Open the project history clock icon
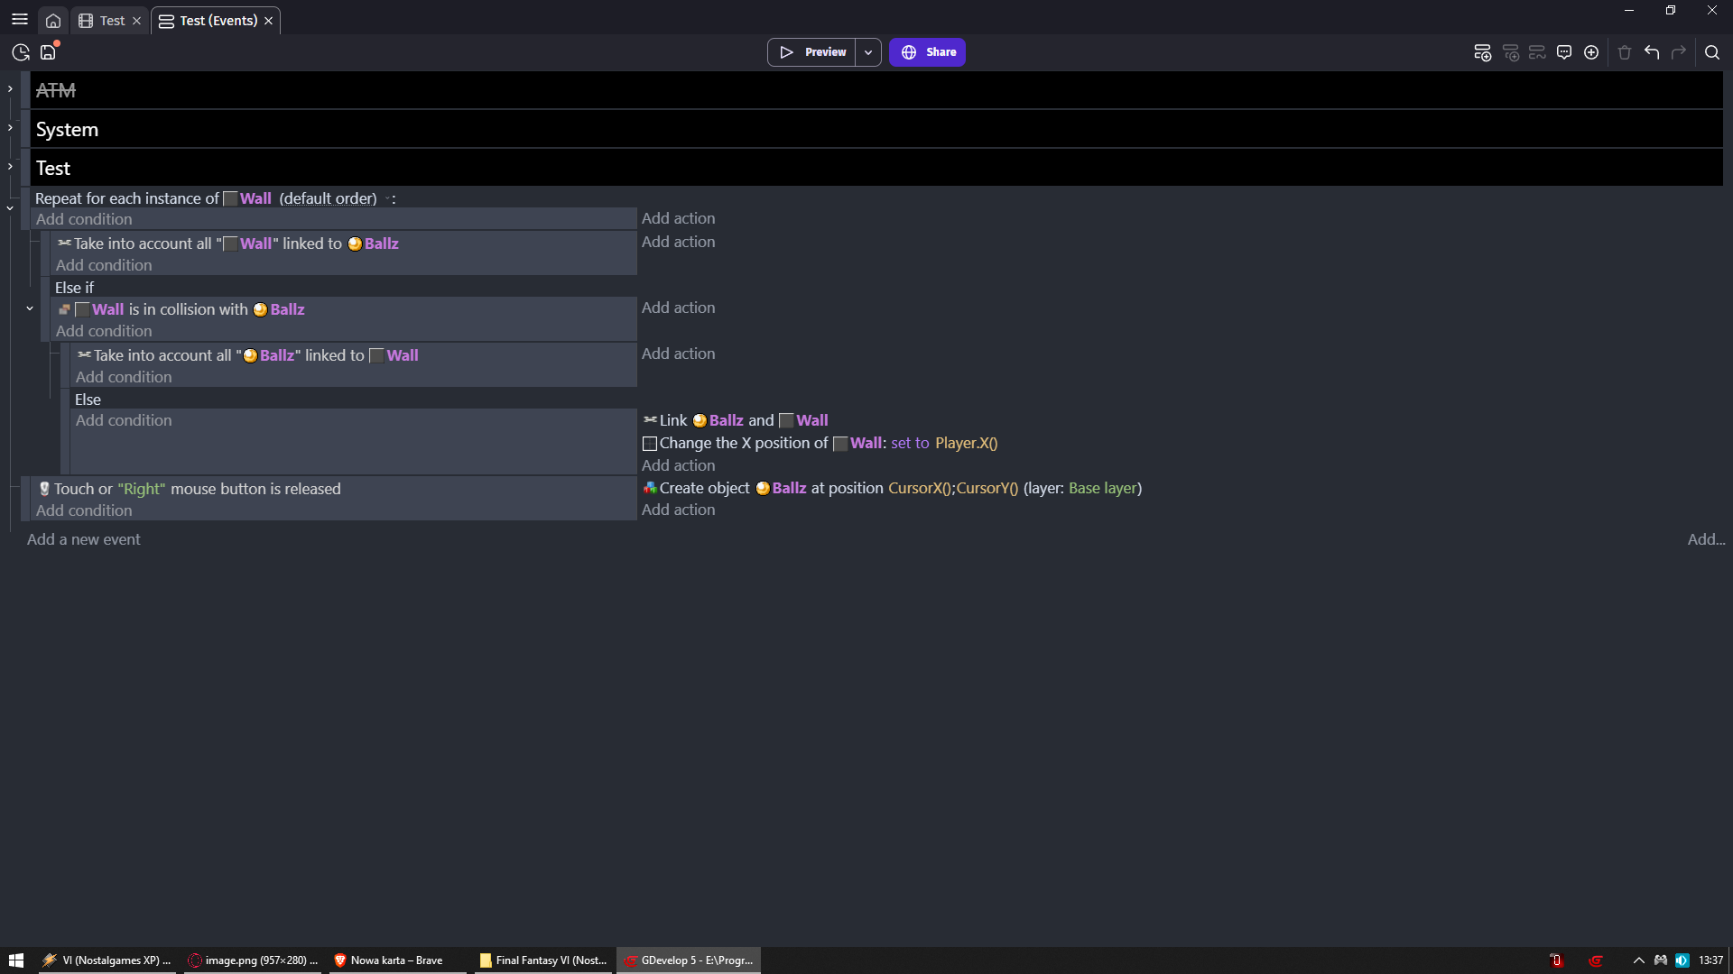1733x974 pixels. (x=21, y=52)
